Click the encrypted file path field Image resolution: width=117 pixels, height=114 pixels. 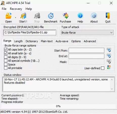30,32
